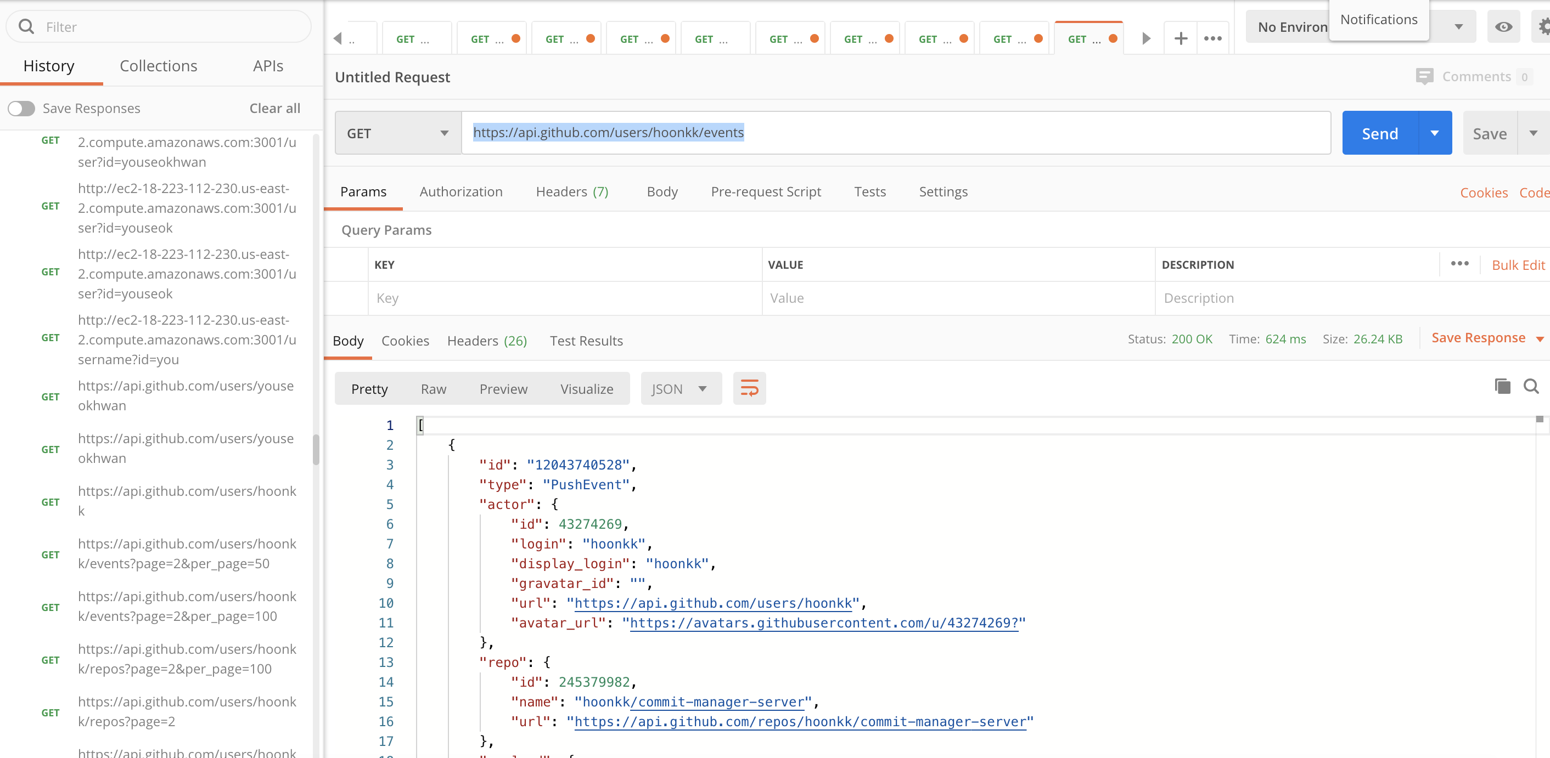Click the Notifications popup label
Viewport: 1550px width, 758px height.
[1379, 19]
